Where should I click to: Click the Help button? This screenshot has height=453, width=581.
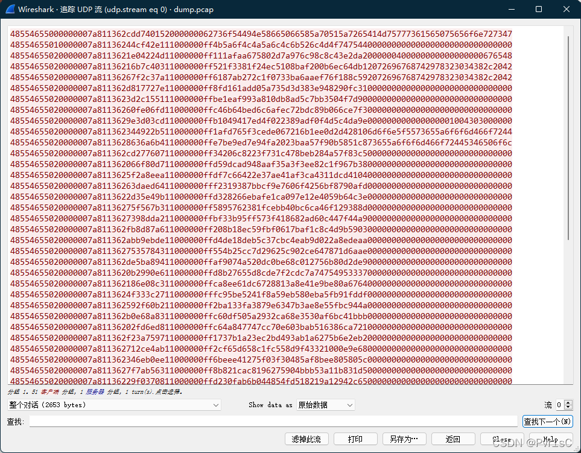coord(551,439)
